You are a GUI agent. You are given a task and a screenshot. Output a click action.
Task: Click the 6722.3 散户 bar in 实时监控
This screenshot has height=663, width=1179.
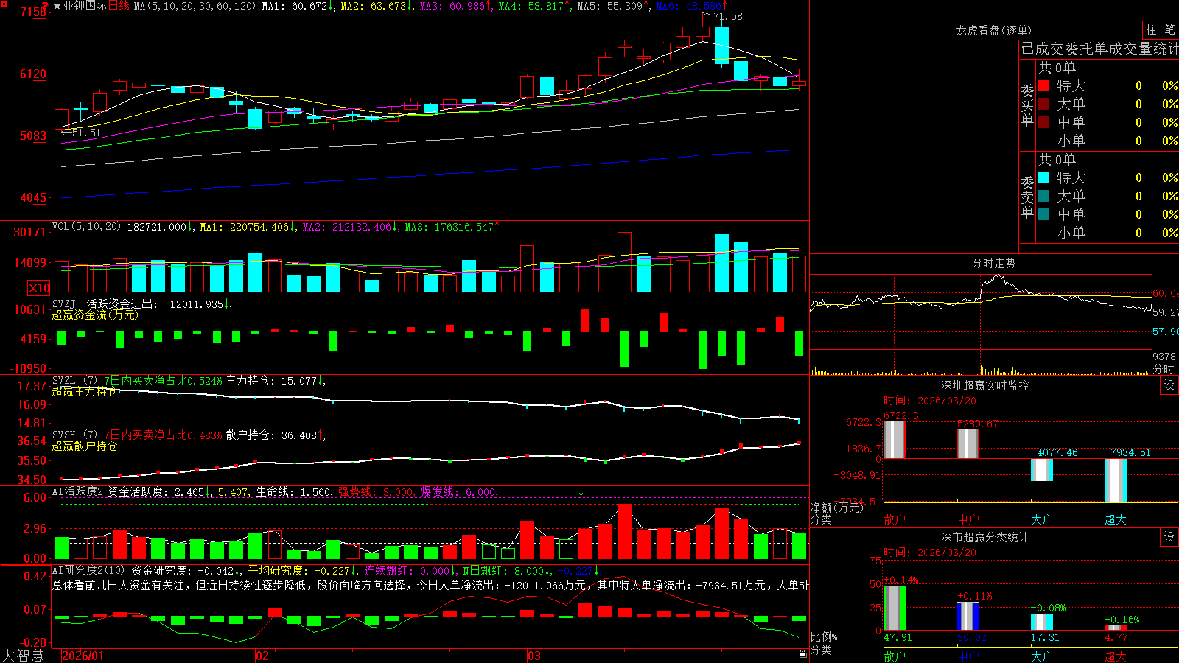[x=895, y=440]
